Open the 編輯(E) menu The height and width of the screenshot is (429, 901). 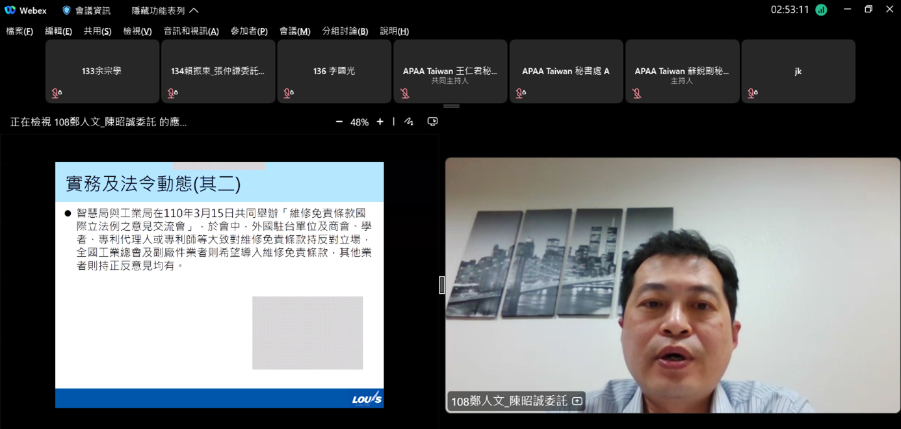point(59,31)
